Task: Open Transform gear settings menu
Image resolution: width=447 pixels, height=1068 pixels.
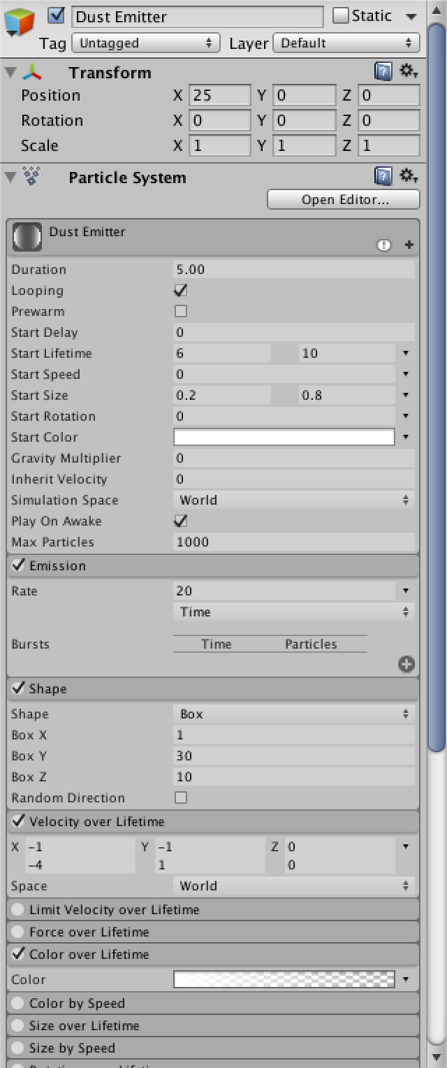Action: (x=408, y=71)
